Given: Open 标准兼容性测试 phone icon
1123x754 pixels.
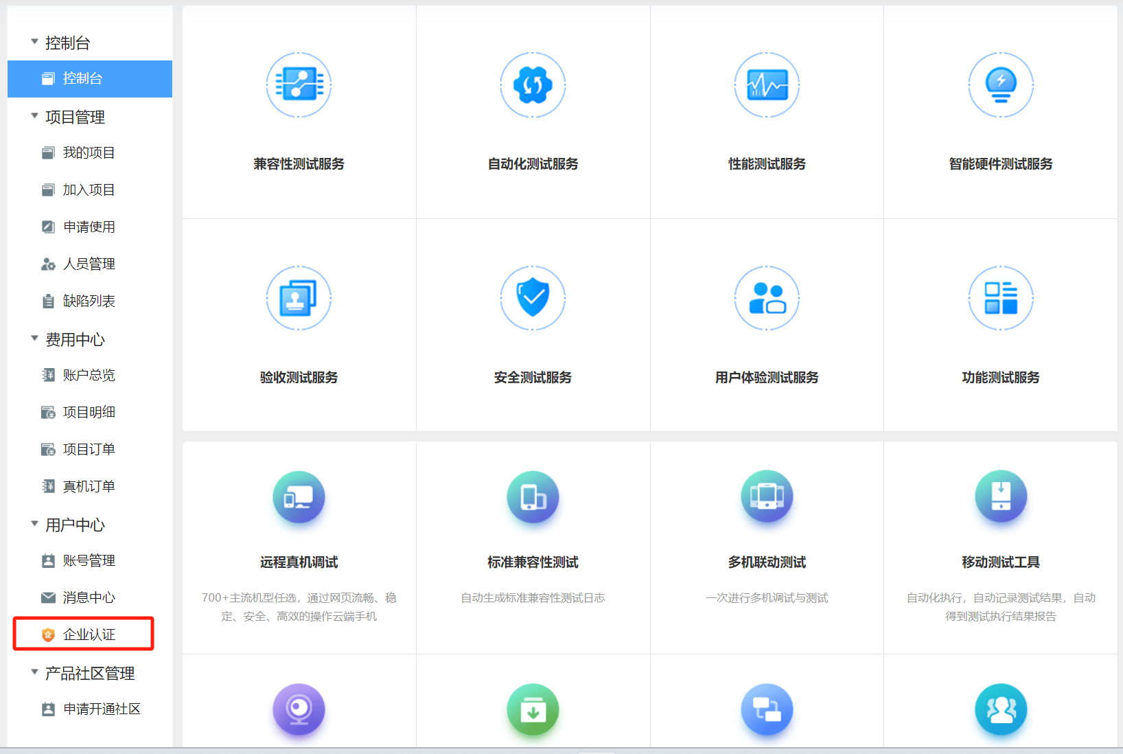Looking at the screenshot, I should click(x=533, y=498).
